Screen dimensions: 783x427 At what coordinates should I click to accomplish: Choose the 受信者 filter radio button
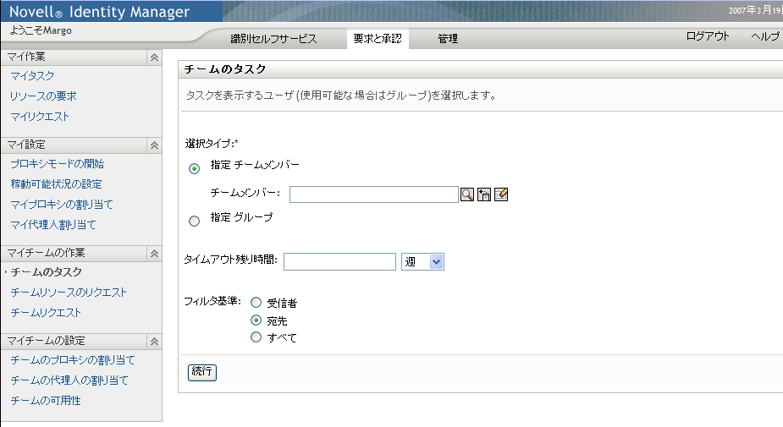click(256, 303)
